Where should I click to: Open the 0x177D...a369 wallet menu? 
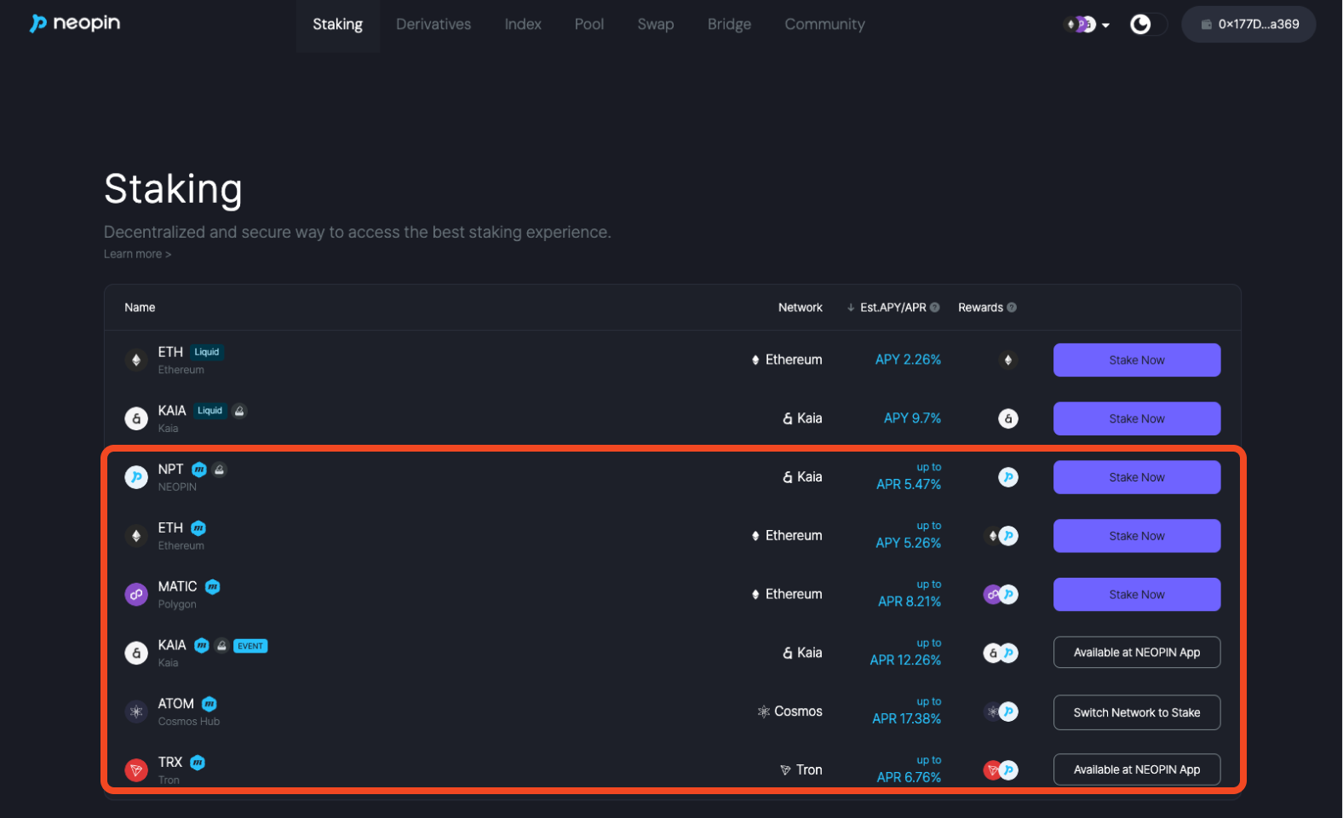point(1248,25)
